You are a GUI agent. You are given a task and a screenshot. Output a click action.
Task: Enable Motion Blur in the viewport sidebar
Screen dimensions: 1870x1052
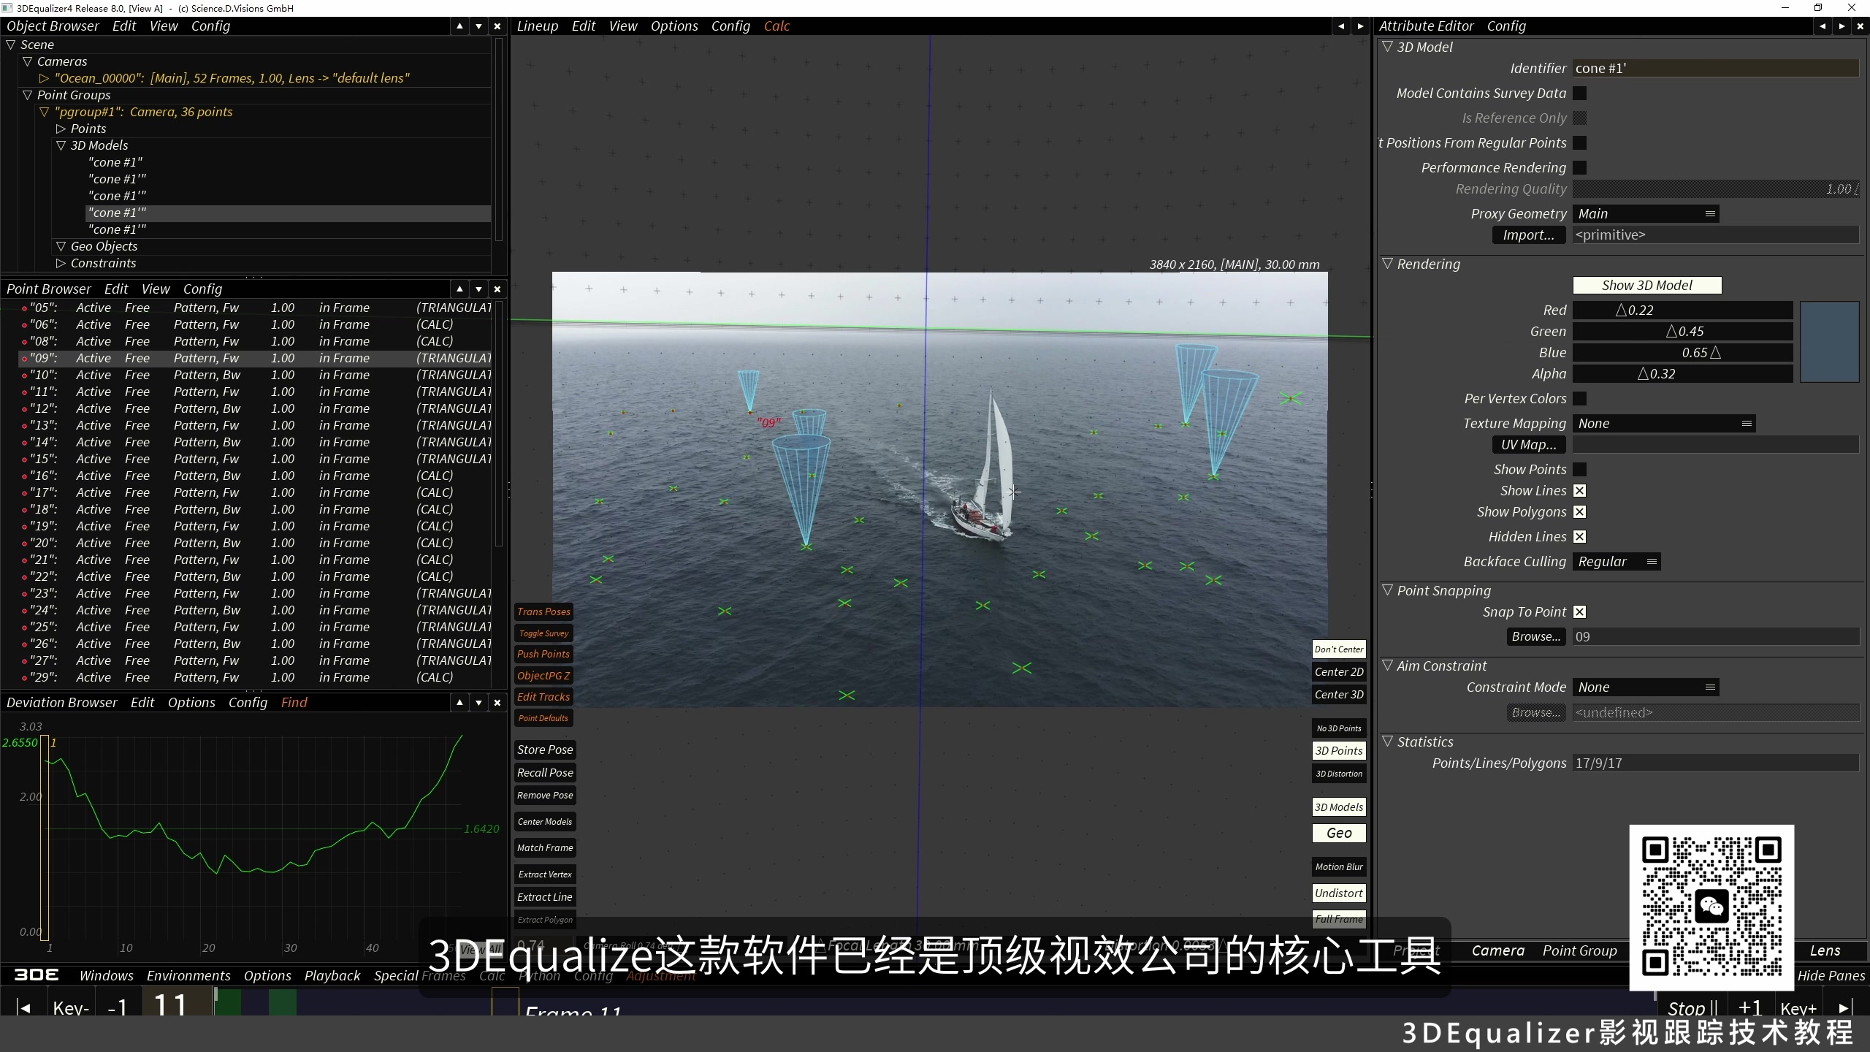(x=1338, y=866)
